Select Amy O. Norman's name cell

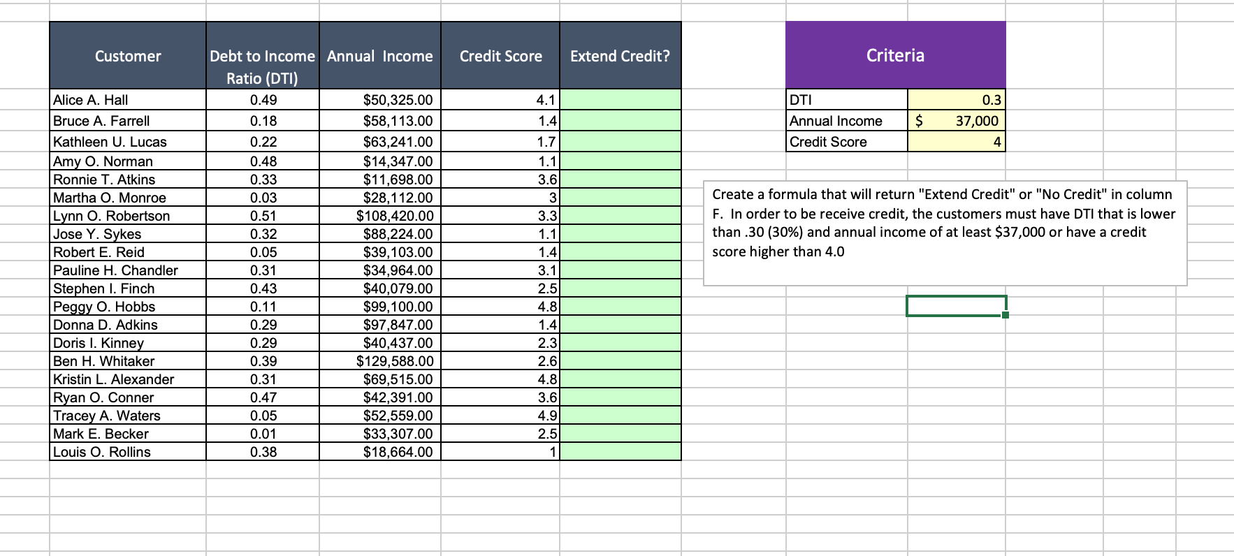(x=128, y=161)
